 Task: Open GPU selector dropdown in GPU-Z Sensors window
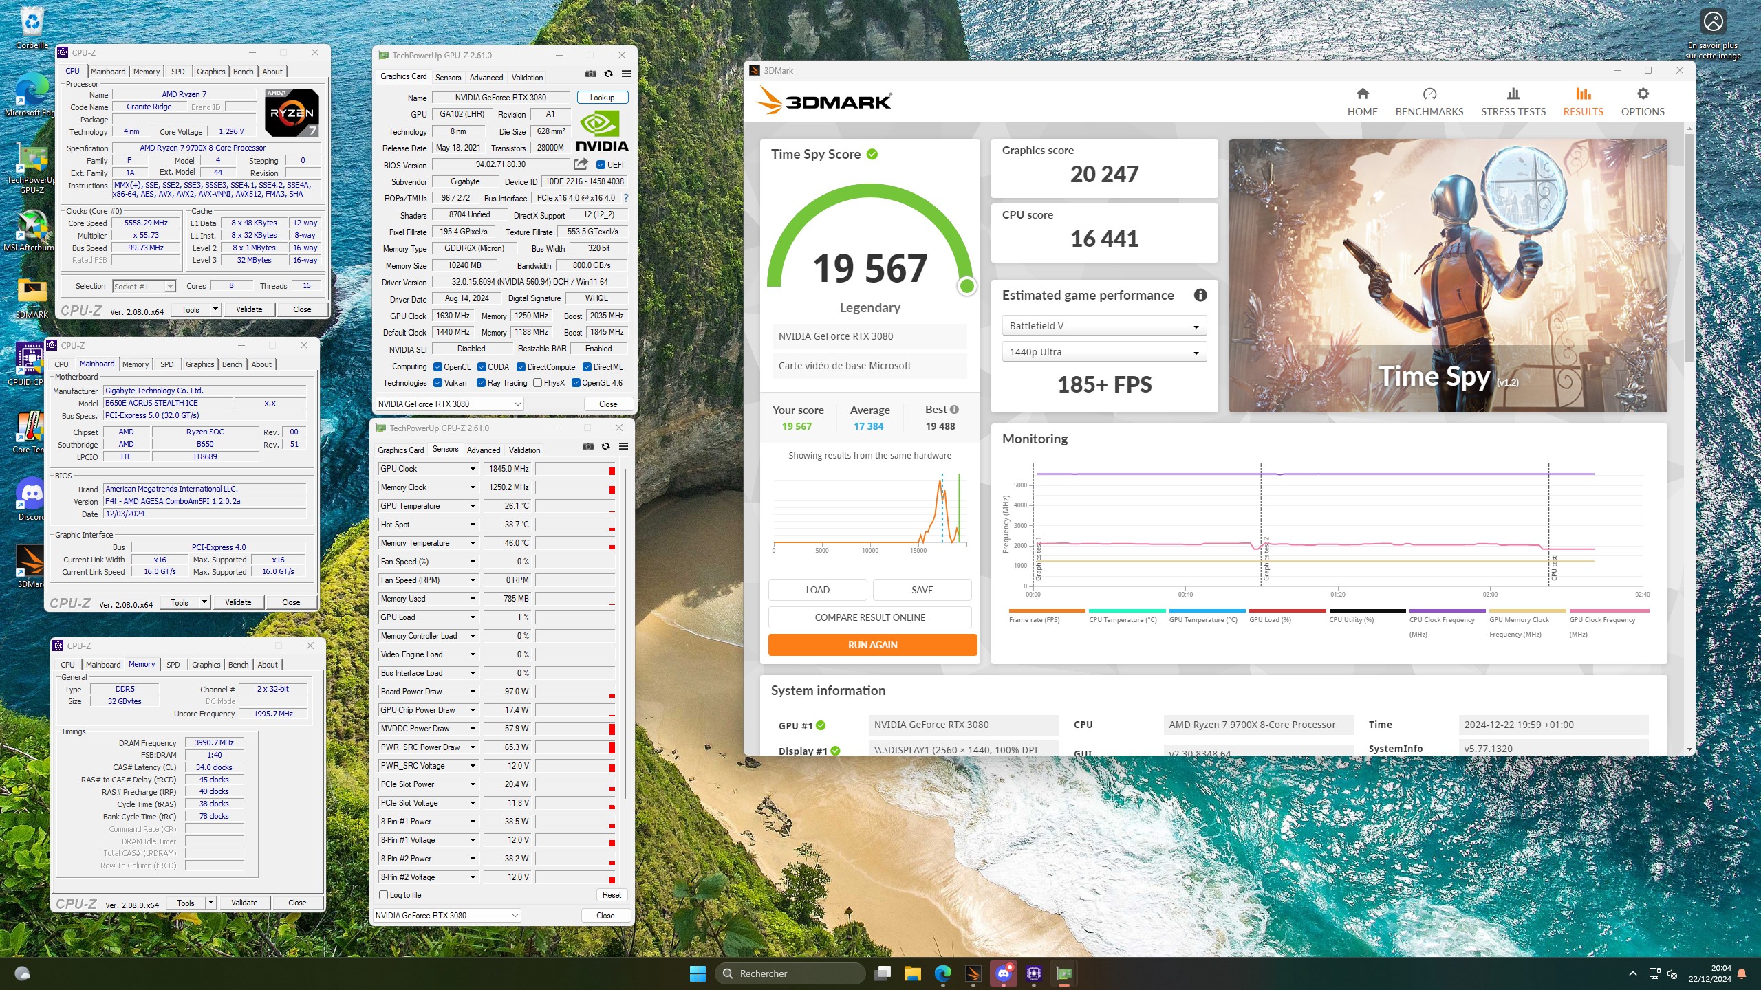click(447, 915)
